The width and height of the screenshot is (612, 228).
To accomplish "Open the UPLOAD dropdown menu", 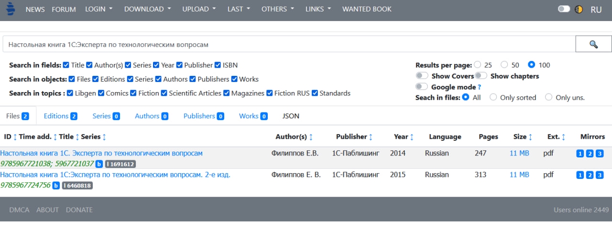I will point(199,9).
